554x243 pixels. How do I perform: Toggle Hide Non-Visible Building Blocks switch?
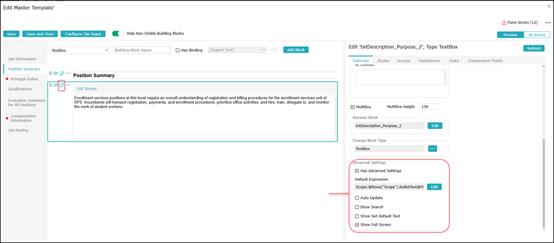click(118, 34)
